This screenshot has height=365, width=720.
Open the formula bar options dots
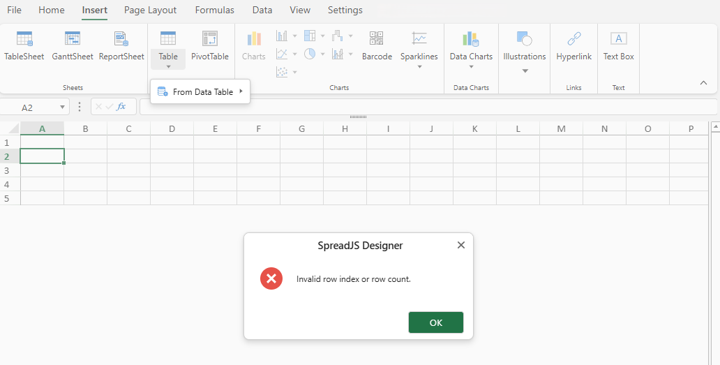pos(80,107)
